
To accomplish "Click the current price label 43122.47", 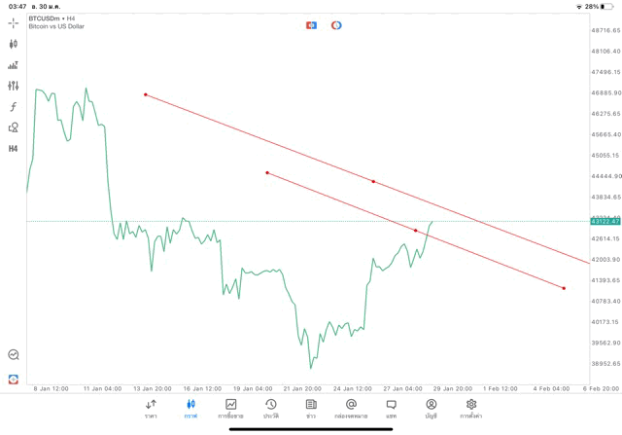I will [x=605, y=222].
